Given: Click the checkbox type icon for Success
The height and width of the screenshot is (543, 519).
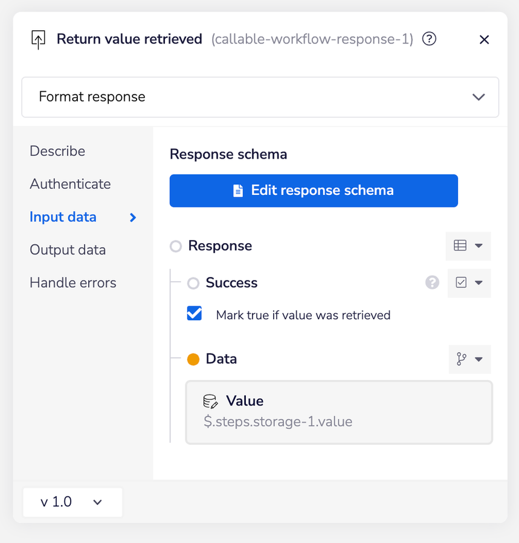Looking at the screenshot, I should (x=461, y=282).
